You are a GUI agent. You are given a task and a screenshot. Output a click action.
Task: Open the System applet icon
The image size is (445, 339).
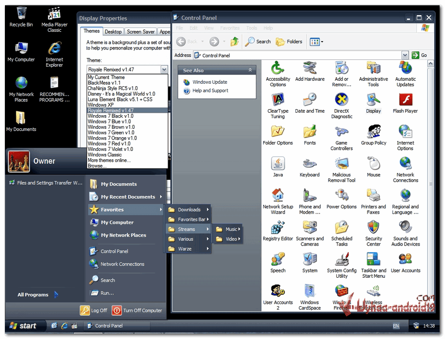coord(310,263)
